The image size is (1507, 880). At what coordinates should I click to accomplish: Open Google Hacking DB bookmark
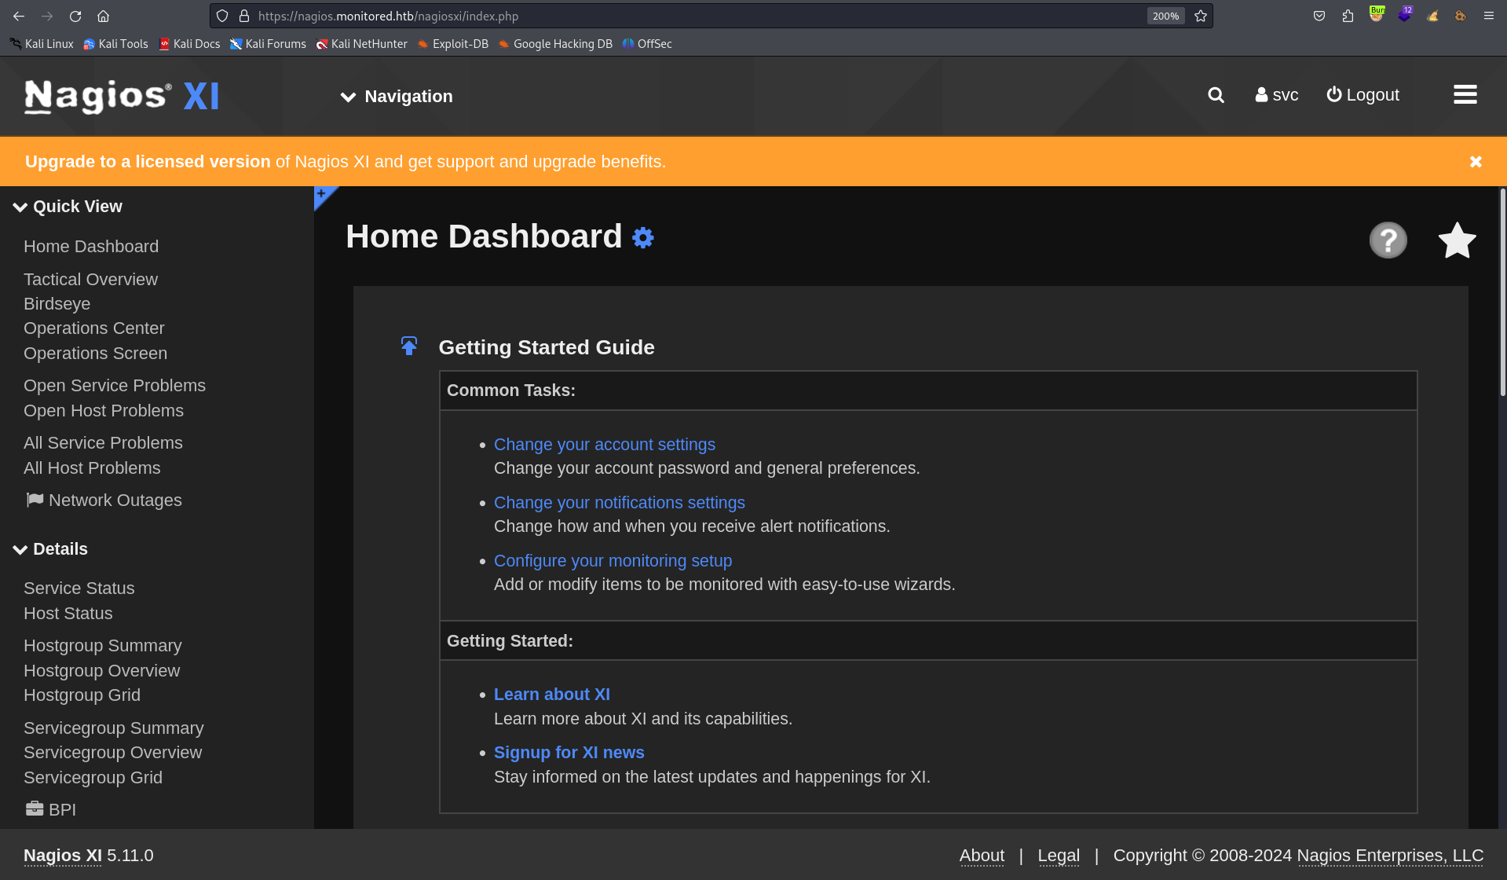click(x=555, y=44)
